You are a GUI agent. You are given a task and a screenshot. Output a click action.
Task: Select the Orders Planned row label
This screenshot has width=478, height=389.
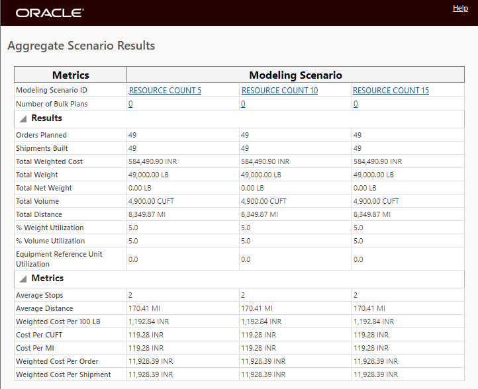[x=41, y=135]
